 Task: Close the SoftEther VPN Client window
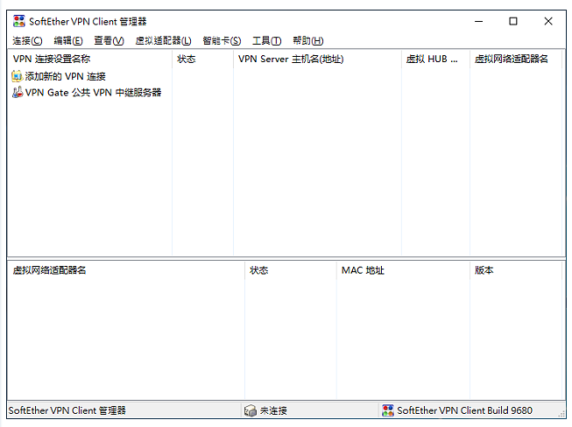548,22
